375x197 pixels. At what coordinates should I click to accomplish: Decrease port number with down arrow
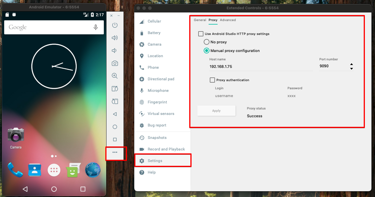point(351,68)
